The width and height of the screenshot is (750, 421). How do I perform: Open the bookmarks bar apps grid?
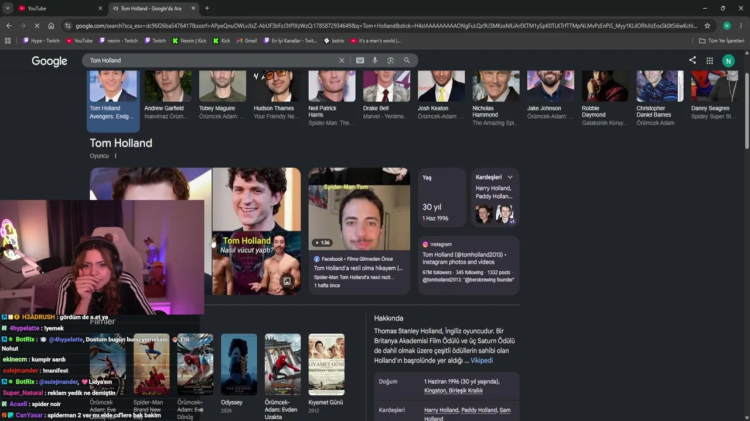click(x=8, y=41)
